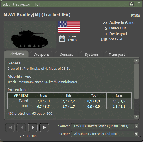The width and height of the screenshot is (143, 142).
Task: Click the 1 / 5 entries counter
Action: 27,136
